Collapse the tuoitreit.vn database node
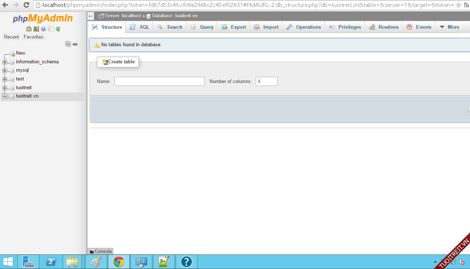The height and width of the screenshot is (269, 470). click(x=5, y=96)
